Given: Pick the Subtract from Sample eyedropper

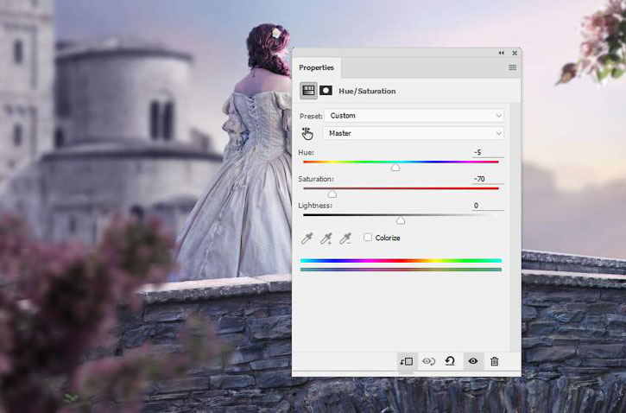Looking at the screenshot, I should click(x=345, y=238).
